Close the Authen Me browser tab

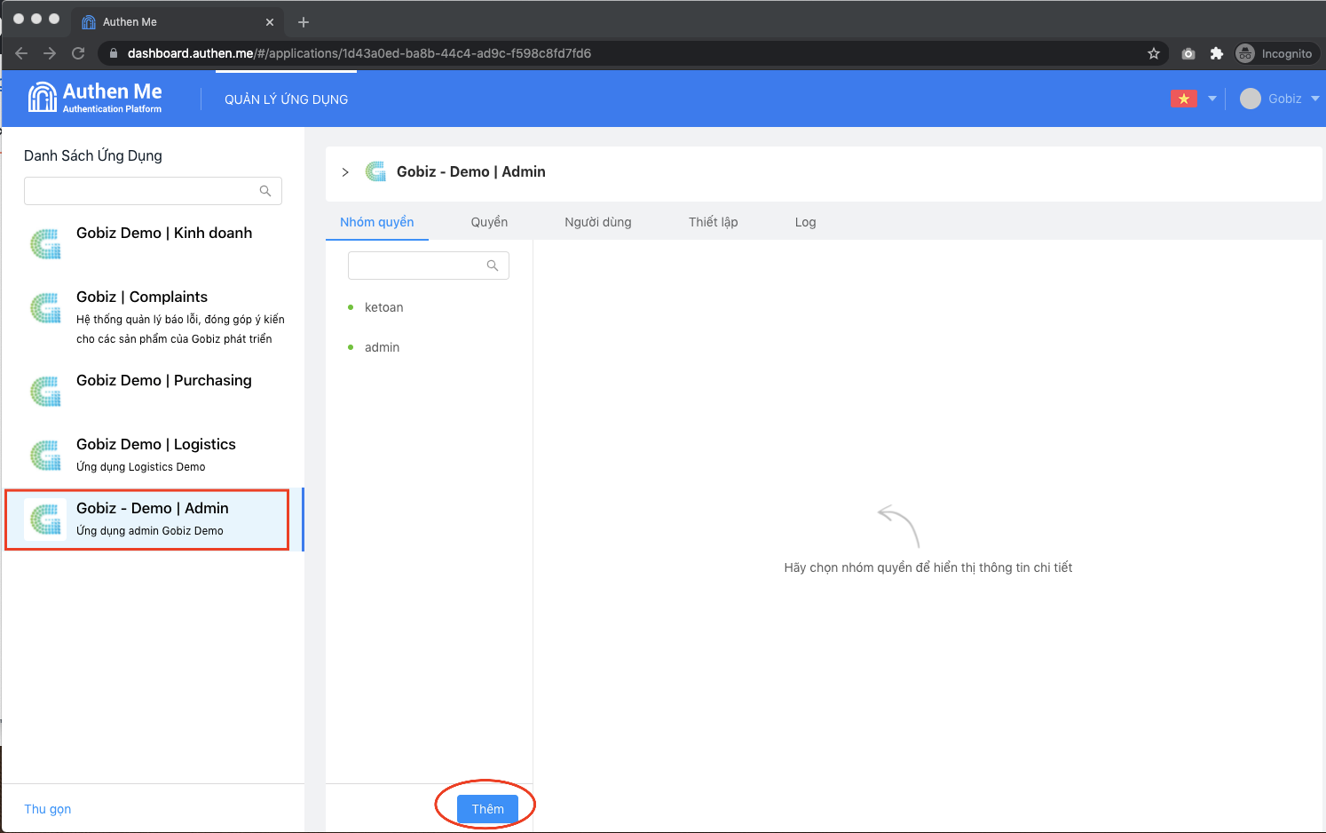270,22
